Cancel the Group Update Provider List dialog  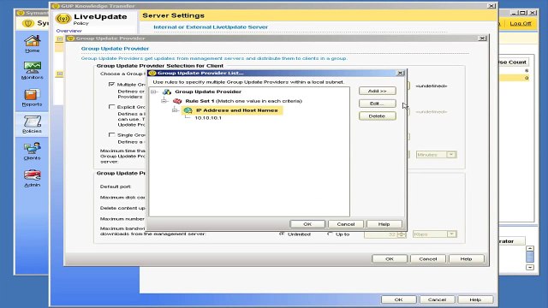pos(346,224)
